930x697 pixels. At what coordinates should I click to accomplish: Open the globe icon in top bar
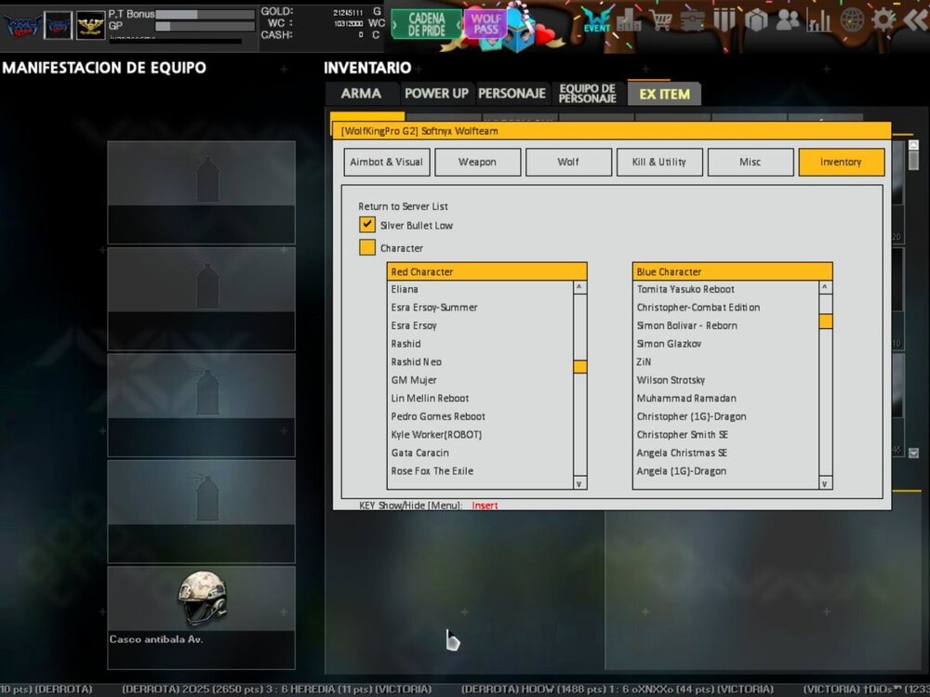[x=852, y=20]
